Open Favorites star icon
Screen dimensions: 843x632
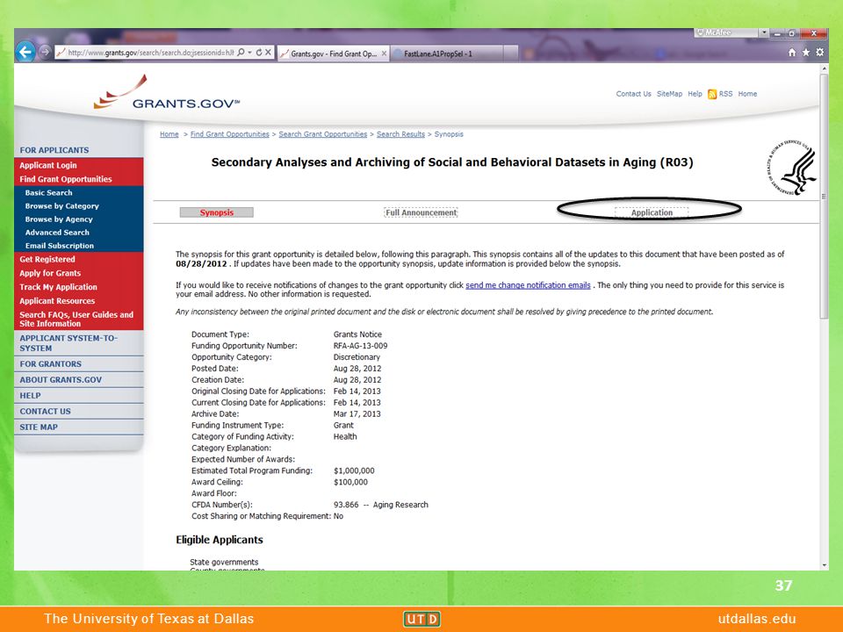[x=805, y=52]
